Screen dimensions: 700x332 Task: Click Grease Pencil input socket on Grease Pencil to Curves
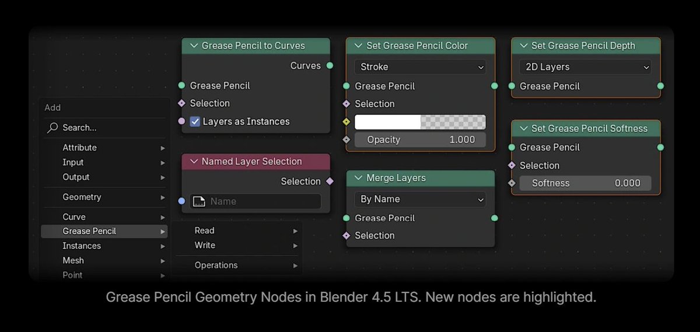point(181,85)
